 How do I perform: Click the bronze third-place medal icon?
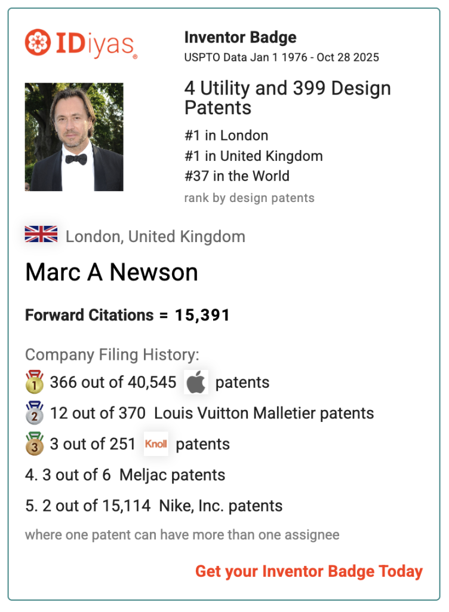point(35,444)
